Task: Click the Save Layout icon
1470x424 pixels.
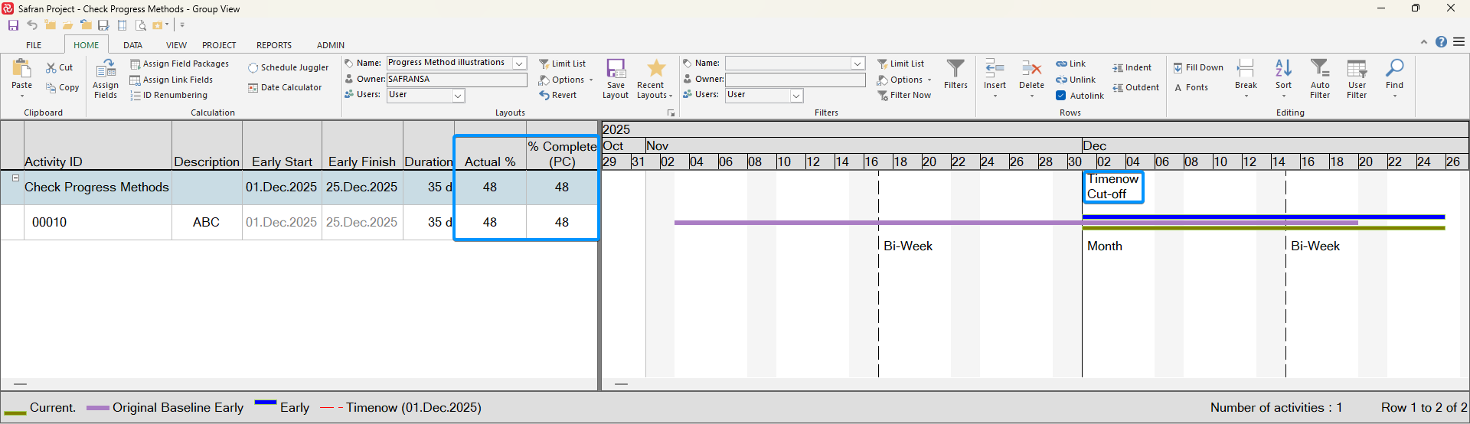Action: pos(616,70)
